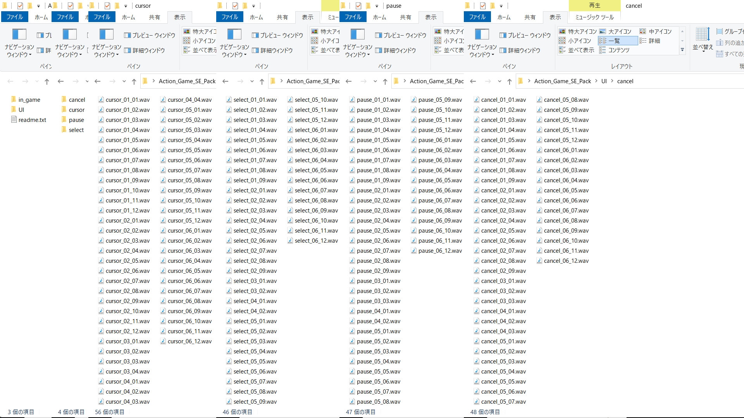This screenshot has width=744, height=418.
Task: Toggle 詳細ウィンドウ in the pause window
Action: pos(396,50)
